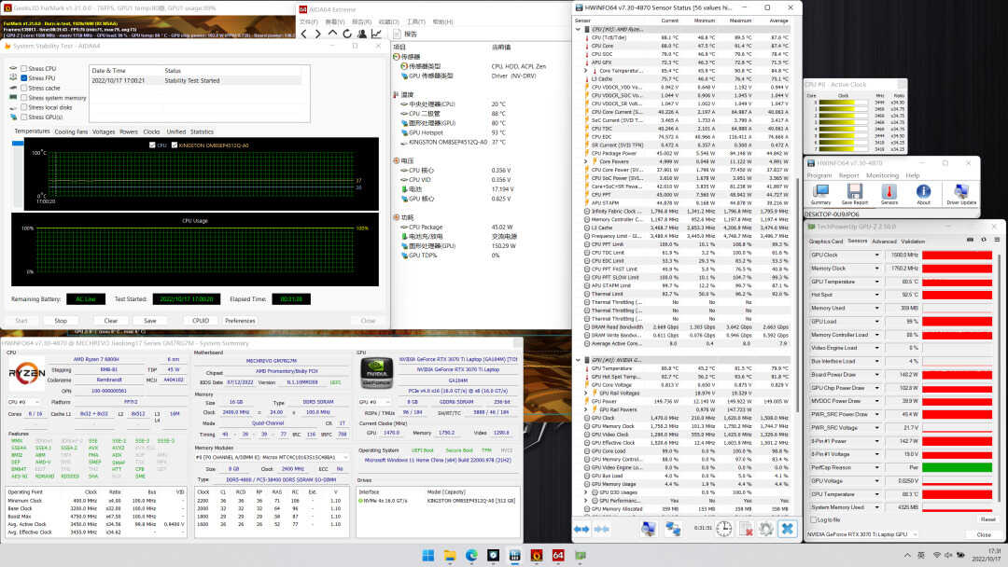Click the reset-values sheet icon in HWiNFO sensors

point(746,529)
